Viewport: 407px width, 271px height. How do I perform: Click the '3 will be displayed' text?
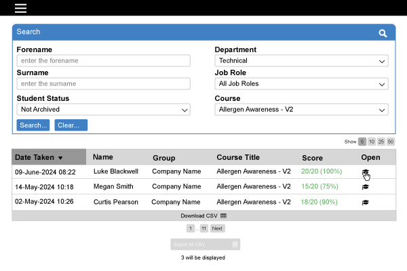(x=203, y=257)
